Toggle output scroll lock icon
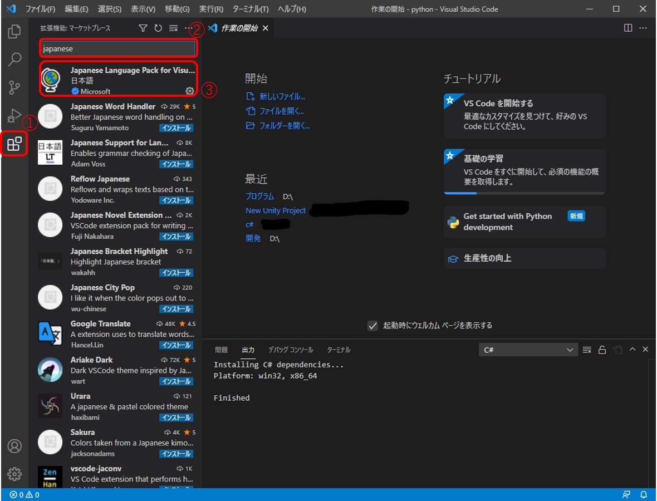This screenshot has width=657, height=501. coord(602,350)
